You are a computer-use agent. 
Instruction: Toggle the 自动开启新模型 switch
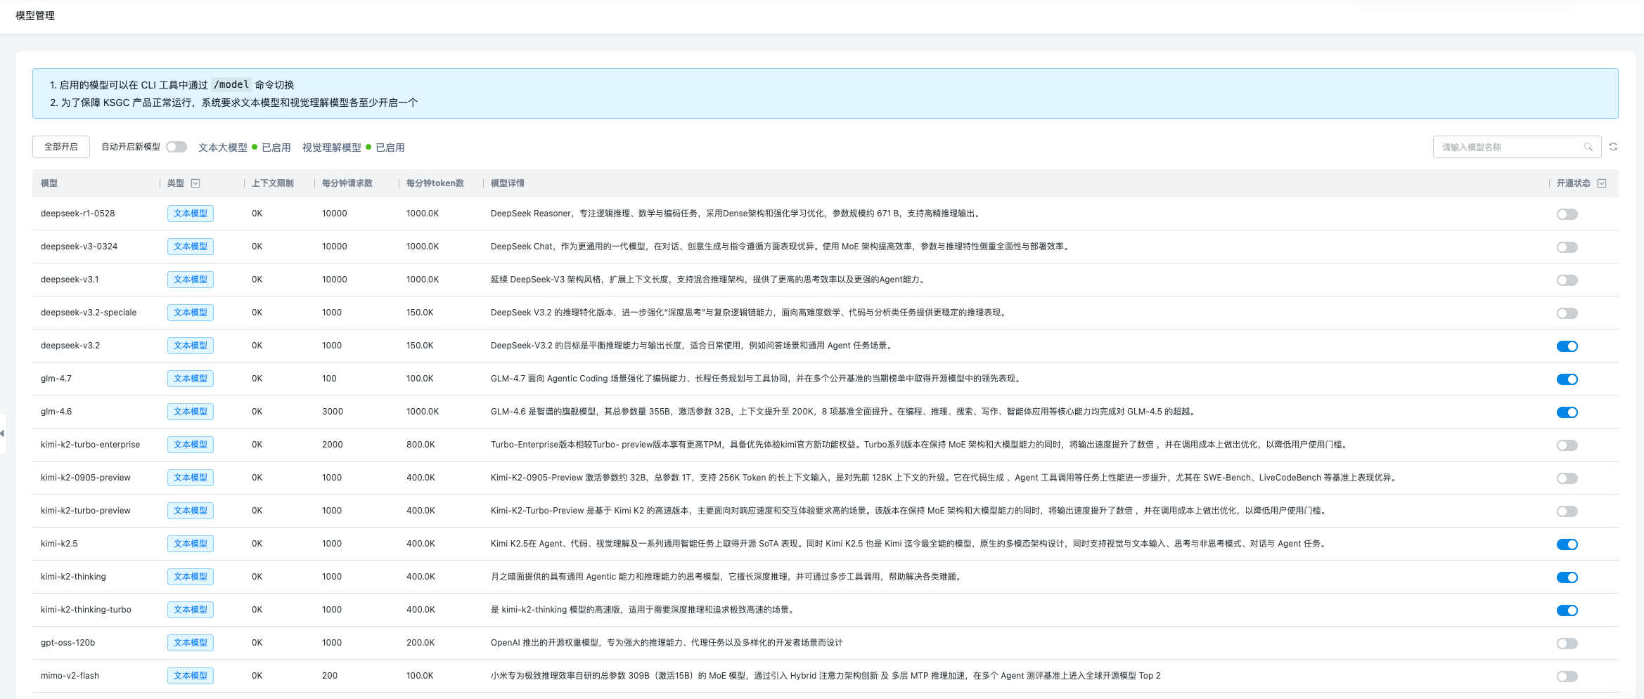click(176, 147)
